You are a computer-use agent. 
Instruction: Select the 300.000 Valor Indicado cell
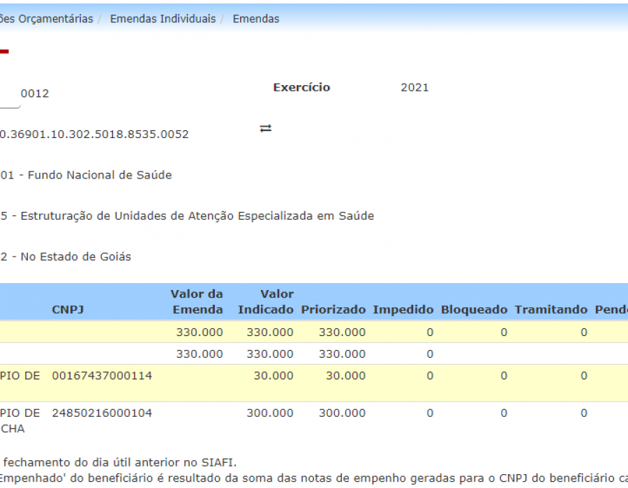(x=270, y=413)
